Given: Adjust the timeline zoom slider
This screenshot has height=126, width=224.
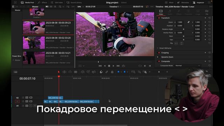Looking at the screenshot, I should [x=159, y=72].
